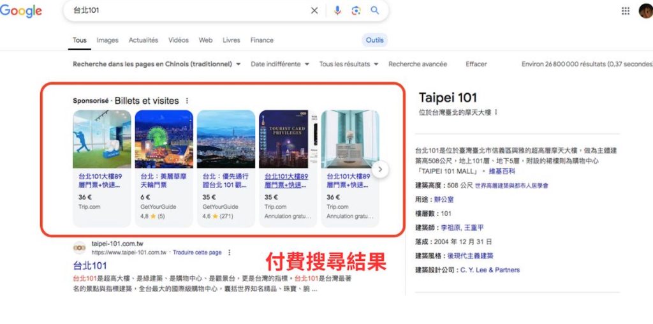Click the 辦公室 usage link

pyautogui.click(x=444, y=200)
